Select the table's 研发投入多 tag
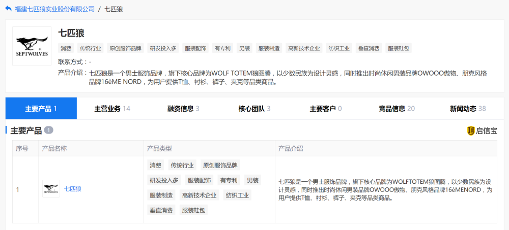 point(164,180)
